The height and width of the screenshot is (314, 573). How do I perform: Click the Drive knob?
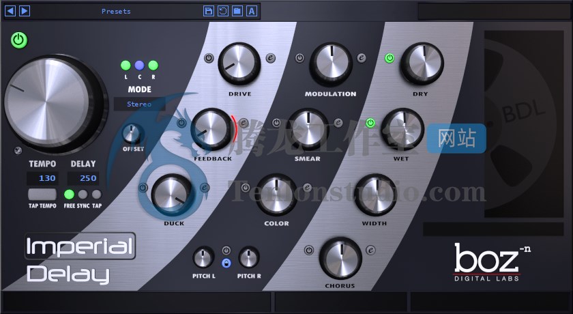(239, 63)
